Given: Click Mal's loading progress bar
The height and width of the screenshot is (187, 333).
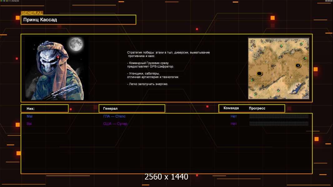Looking at the screenshot, I should pos(279,116).
